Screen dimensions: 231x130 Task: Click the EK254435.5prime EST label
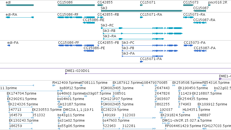(193, 99)
